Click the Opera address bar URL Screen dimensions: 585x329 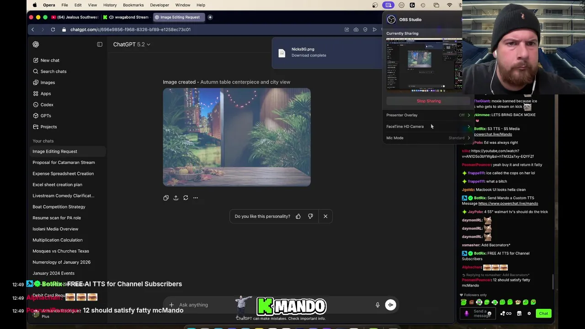pos(130,29)
